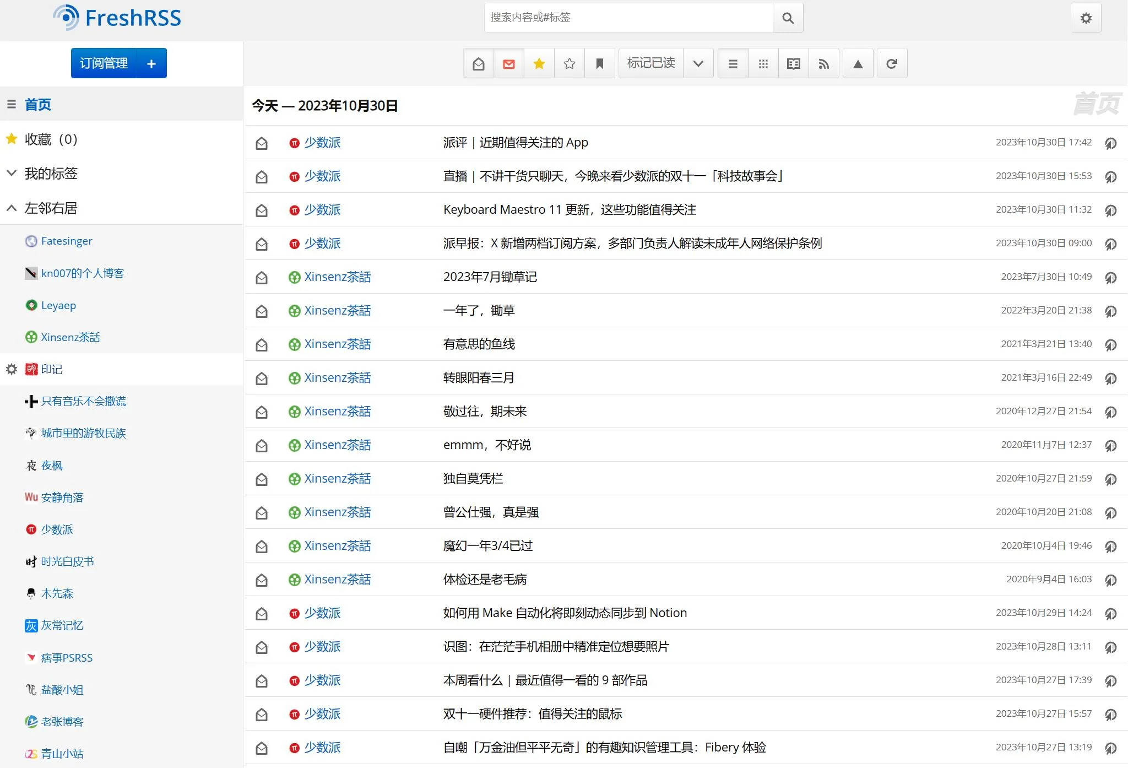Viewport: 1128px width, 768px height.
Task: Collapse the 左邻右居 category
Action: tap(12, 208)
